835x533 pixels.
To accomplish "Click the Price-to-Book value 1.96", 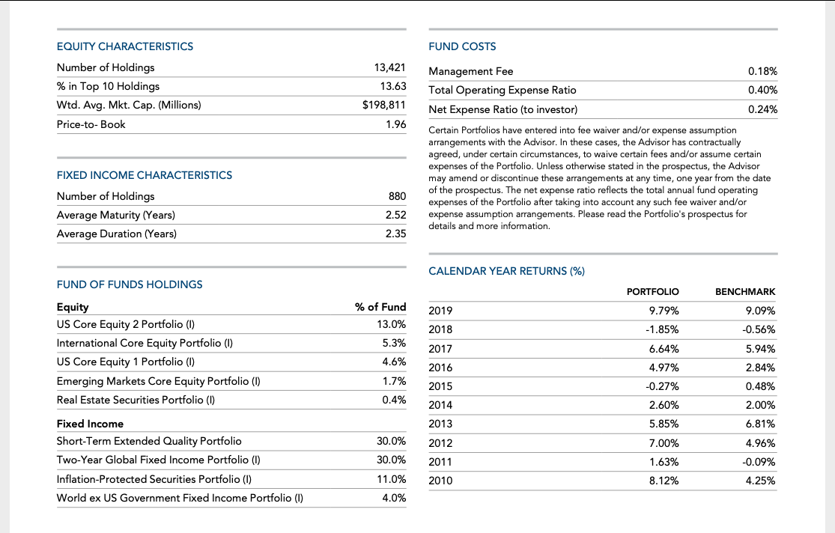I will 396,124.
